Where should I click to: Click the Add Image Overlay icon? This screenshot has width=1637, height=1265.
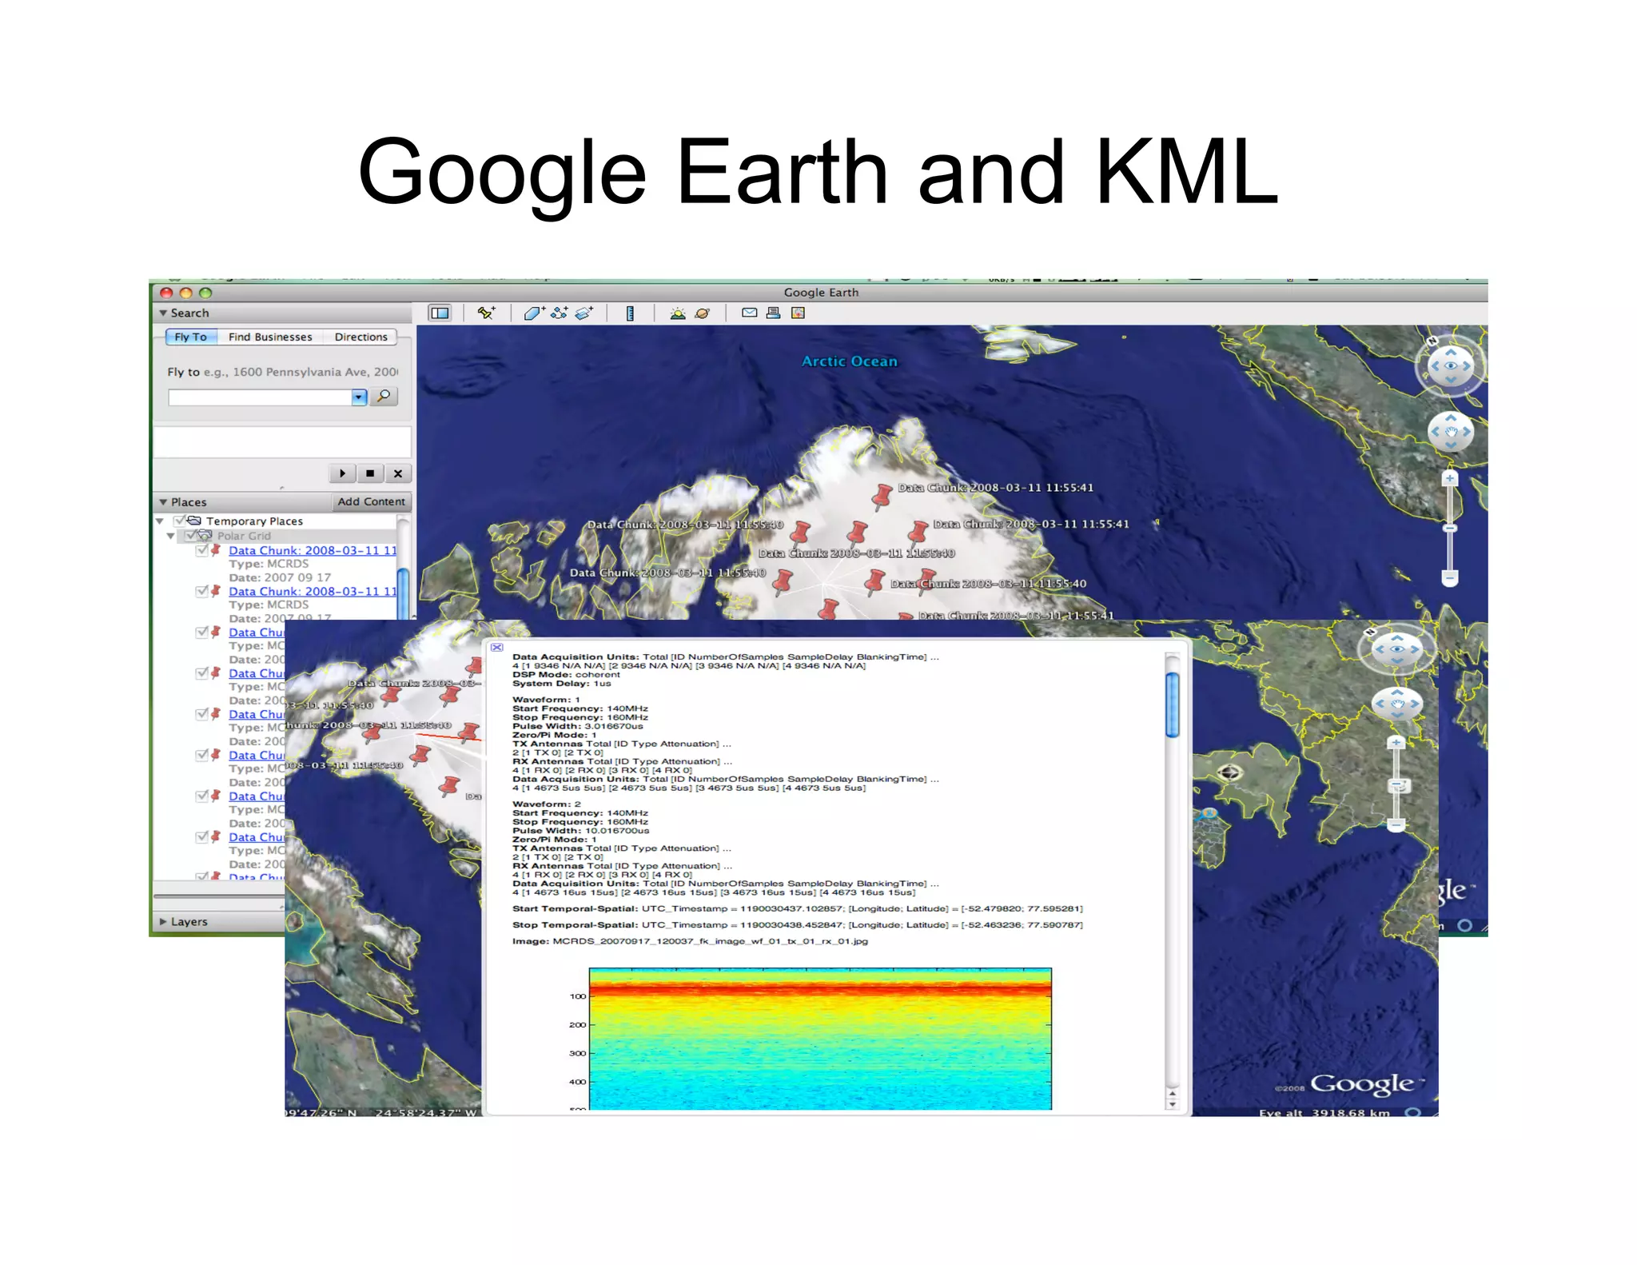584,313
